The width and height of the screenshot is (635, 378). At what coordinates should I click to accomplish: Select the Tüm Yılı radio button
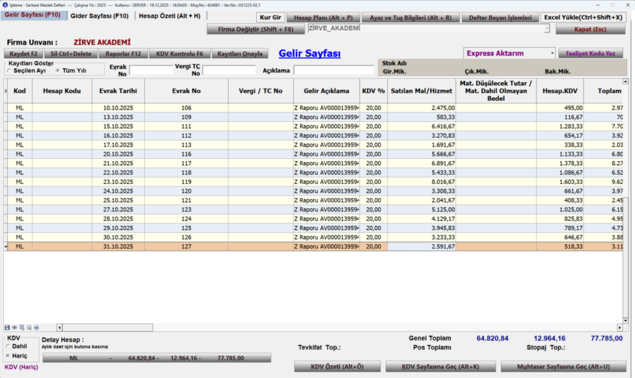click(x=58, y=71)
